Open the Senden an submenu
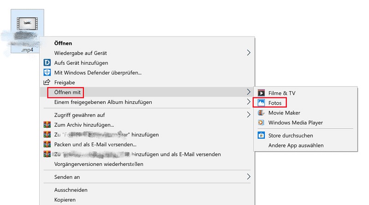The width and height of the screenshot is (369, 205). pyautogui.click(x=67, y=177)
